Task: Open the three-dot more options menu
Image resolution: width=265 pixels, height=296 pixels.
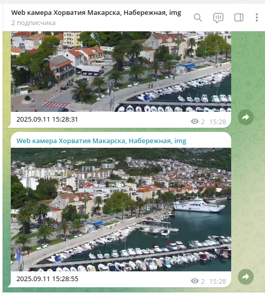Action: coord(257,17)
